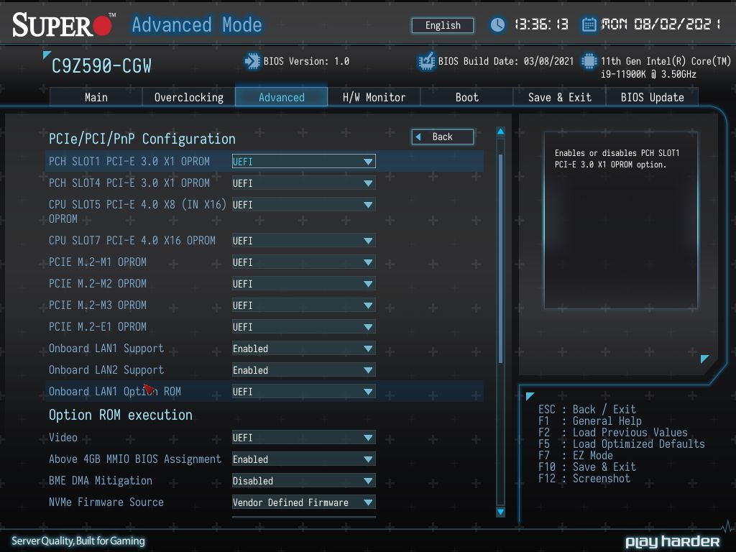
Task: Click the ESC Back / Exit hint
Action: [x=587, y=409]
